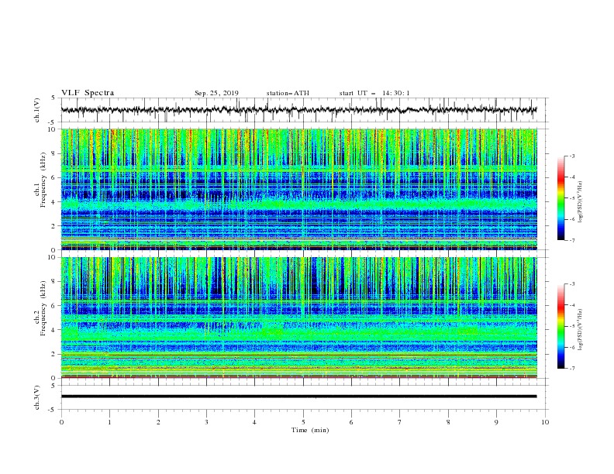Click the ch.1 voltage waveform trace

click(x=298, y=110)
